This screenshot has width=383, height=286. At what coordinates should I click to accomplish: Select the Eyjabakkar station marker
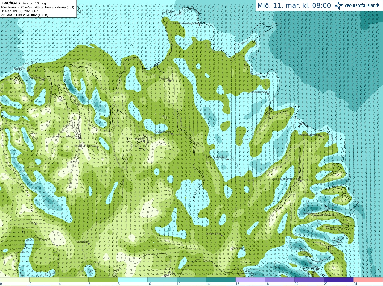(244, 250)
